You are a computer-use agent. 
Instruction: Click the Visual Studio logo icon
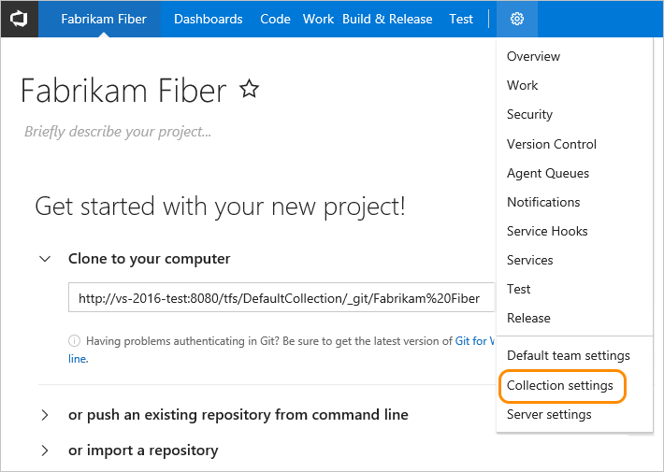pos(19,19)
